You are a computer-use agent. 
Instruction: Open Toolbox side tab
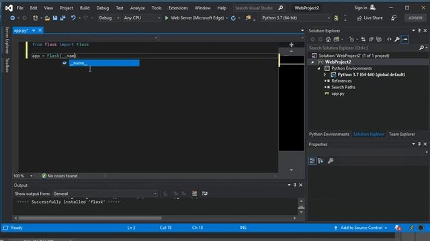point(7,65)
